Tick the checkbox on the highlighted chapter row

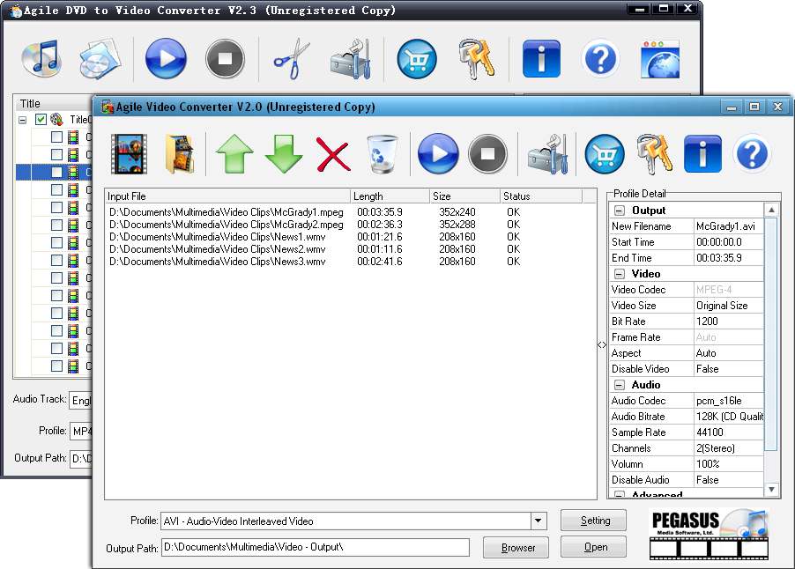click(x=56, y=173)
